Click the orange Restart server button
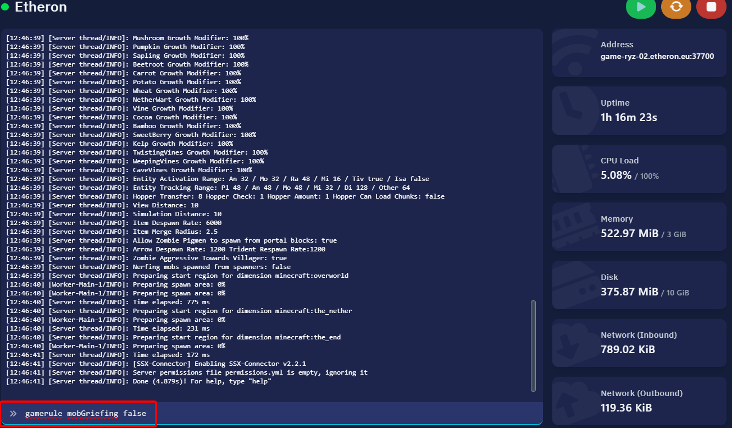 [x=676, y=7]
